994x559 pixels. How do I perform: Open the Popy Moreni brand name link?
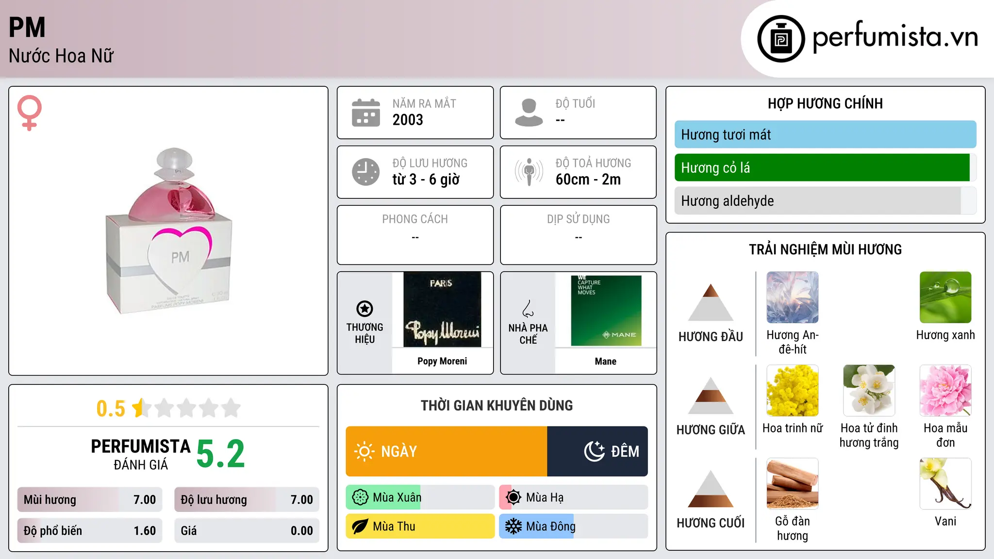pos(442,361)
